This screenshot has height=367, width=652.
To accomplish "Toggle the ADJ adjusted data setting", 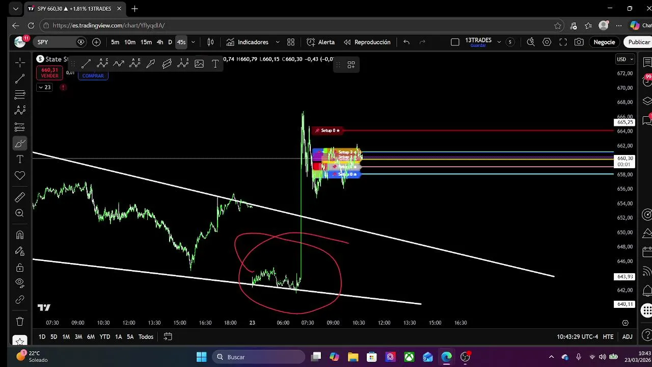I will (627, 337).
